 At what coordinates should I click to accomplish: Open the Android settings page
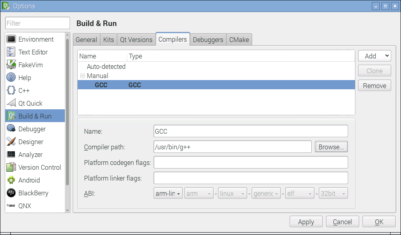[29, 180]
